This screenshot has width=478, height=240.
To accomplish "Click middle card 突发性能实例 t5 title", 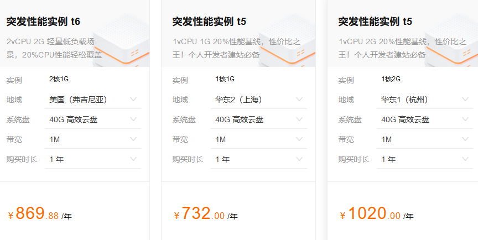I will coord(209,22).
